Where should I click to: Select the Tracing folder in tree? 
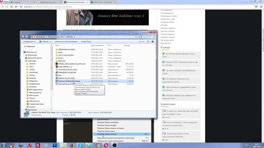[x=32, y=75]
